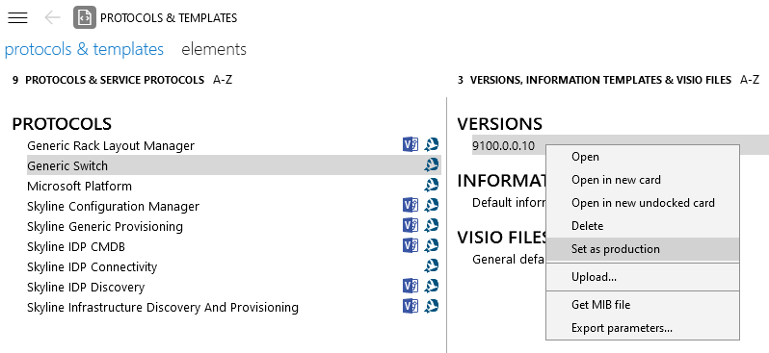Select Open in new undocked card
The width and height of the screenshot is (769, 353).
point(643,203)
